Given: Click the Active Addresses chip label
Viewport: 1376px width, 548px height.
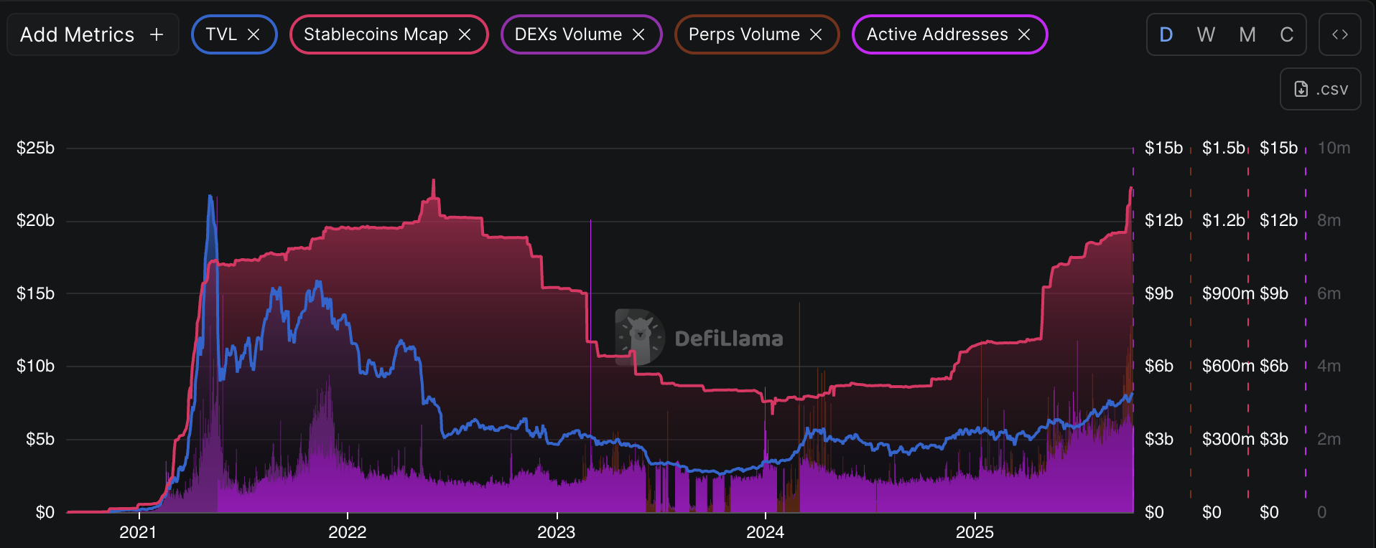Looking at the screenshot, I should [x=937, y=34].
